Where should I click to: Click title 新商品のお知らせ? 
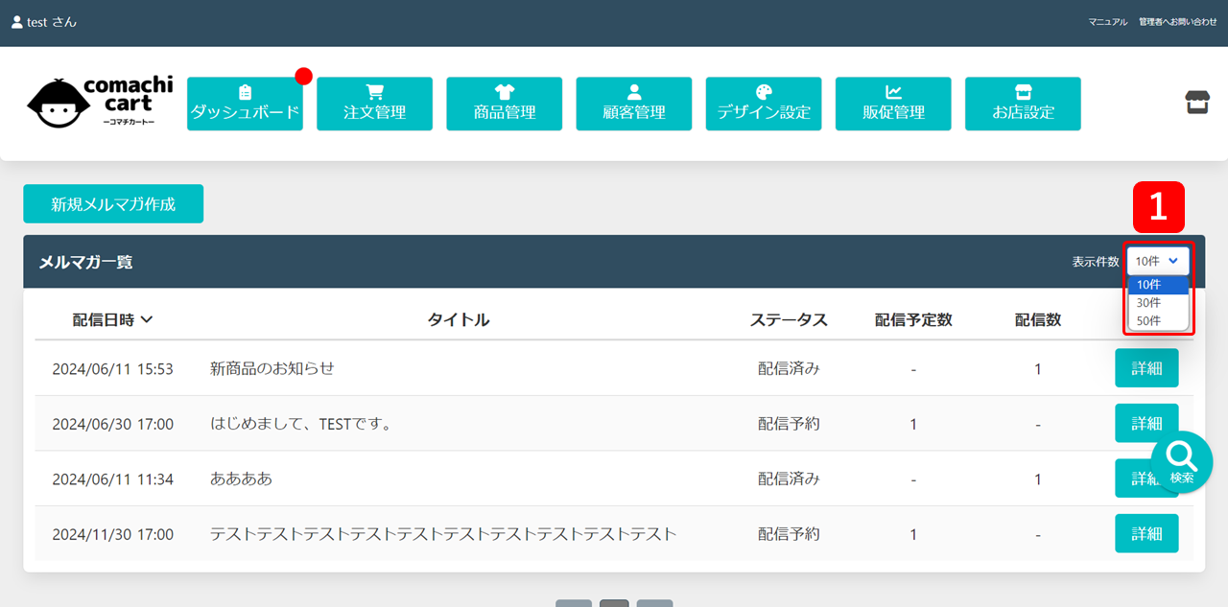pos(272,368)
